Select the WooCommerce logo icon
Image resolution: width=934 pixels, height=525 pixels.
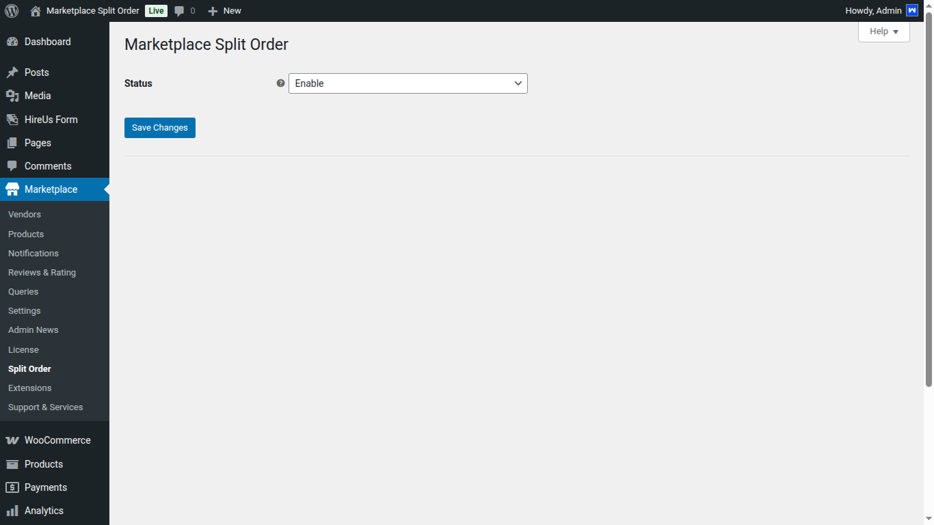[14, 440]
